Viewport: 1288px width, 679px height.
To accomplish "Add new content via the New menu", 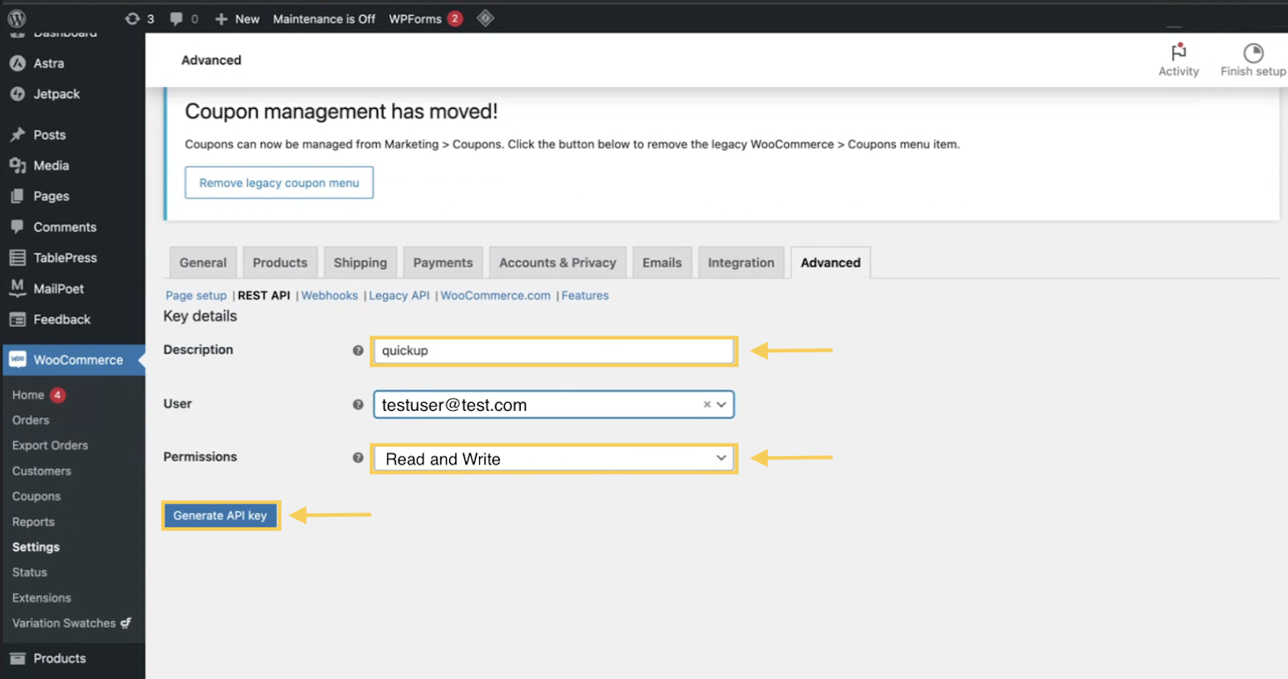I will click(238, 19).
